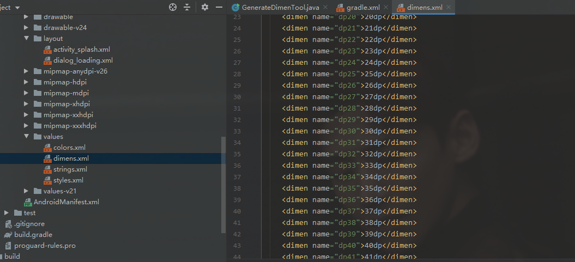Screen dimensions: 575x262
Task: Expand the mipmap-mdpi folder arrow
Action: 26,93
